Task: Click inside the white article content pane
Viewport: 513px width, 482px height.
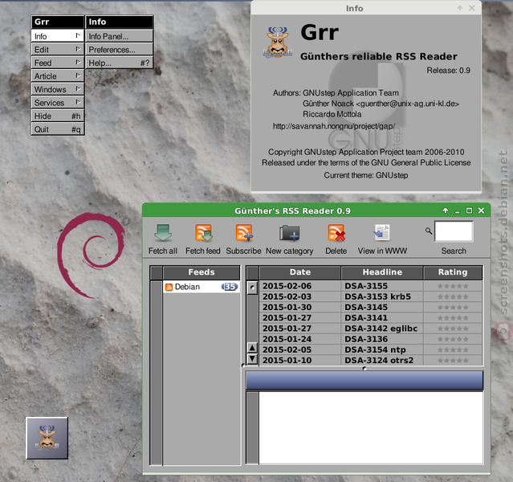Action: pos(371,427)
